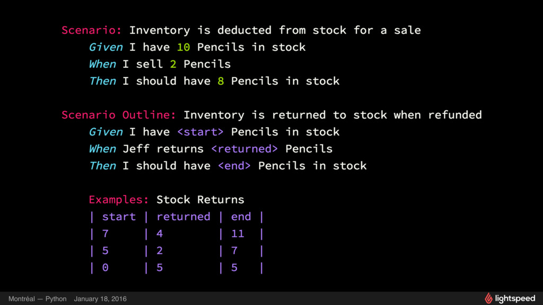Click the Scenario Outline: keyword
This screenshot has width=543, height=305.
coord(119,115)
